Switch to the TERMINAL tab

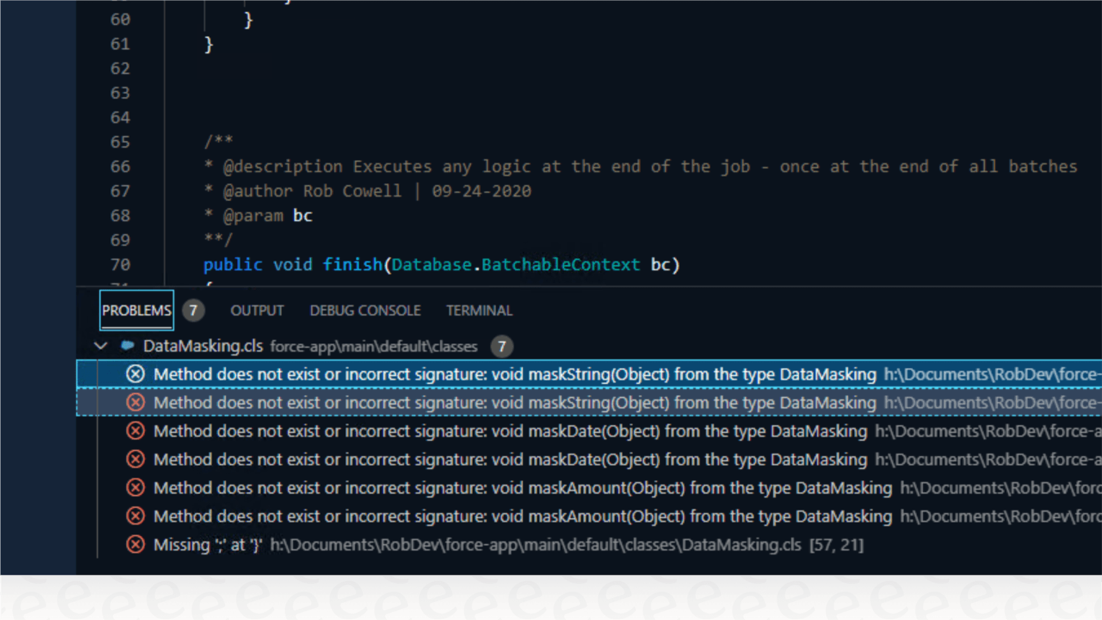coord(479,310)
